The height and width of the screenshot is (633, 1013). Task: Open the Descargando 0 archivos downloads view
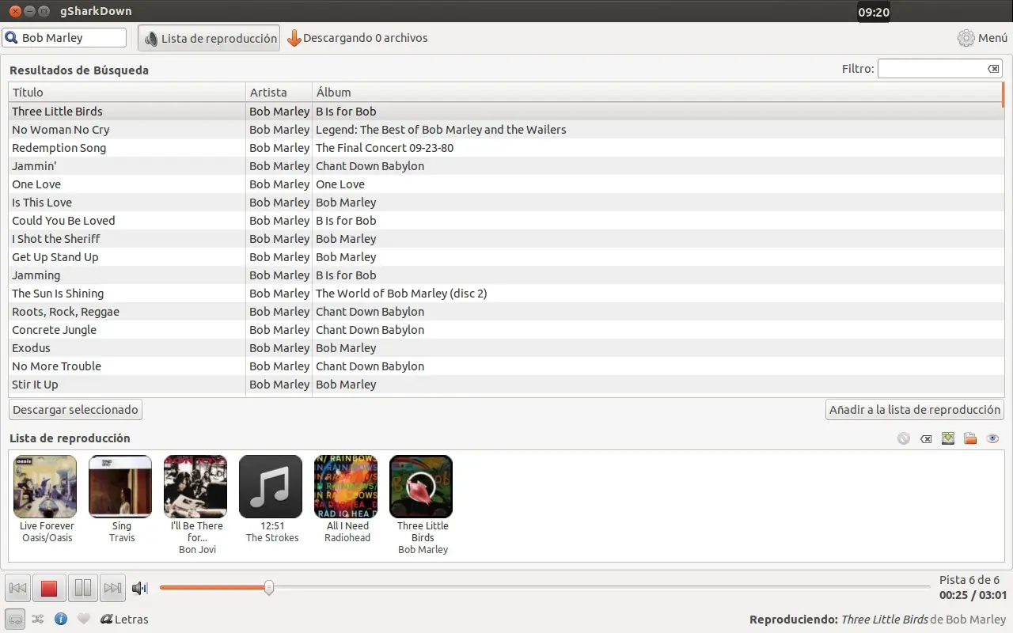click(357, 38)
